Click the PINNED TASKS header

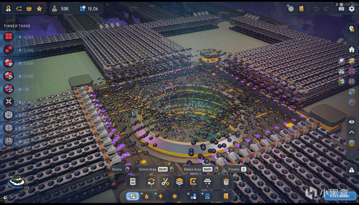tap(17, 26)
